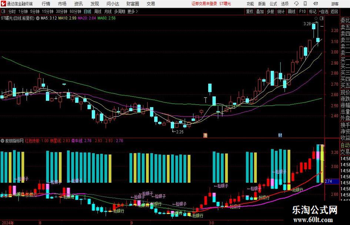This screenshot has width=350, height=225.
Task: Open the 问小达 menu
Action: tap(113, 4)
